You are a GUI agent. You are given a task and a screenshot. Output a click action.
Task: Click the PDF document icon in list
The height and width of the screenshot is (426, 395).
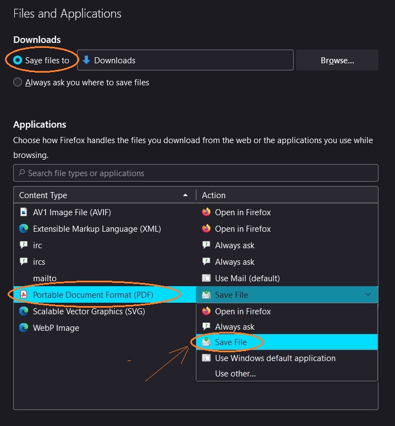click(x=24, y=294)
